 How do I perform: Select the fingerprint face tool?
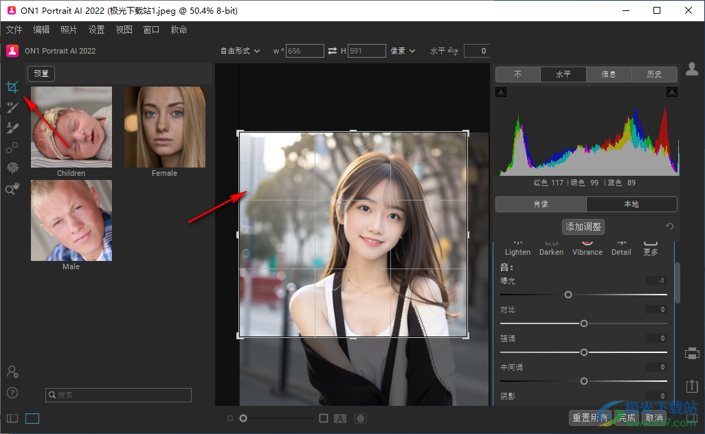(x=12, y=168)
